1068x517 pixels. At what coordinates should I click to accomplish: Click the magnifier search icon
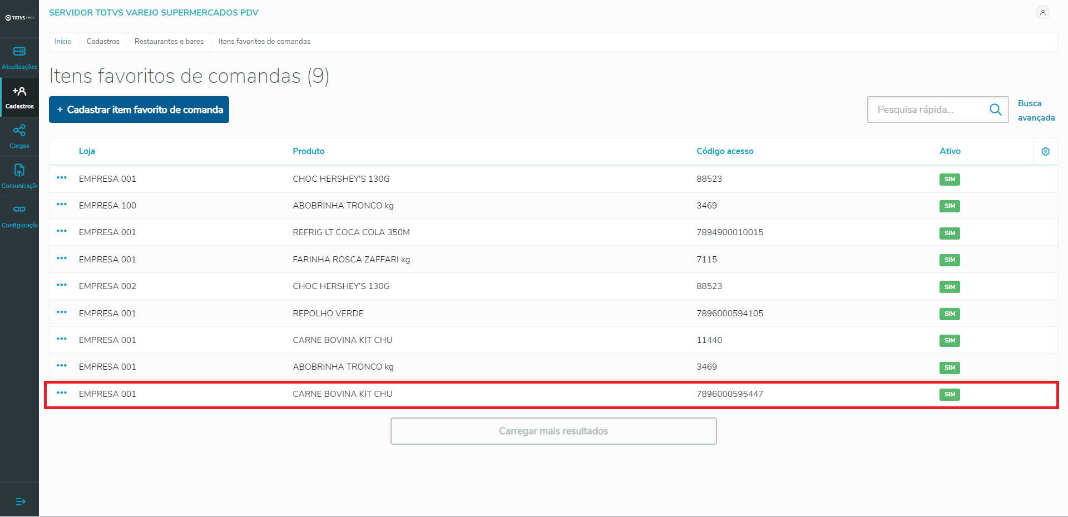(x=996, y=110)
